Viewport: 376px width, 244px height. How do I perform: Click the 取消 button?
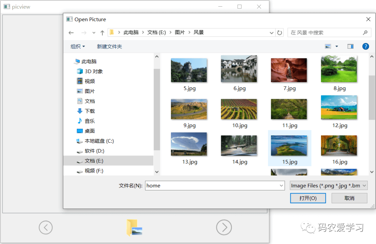tap(350, 198)
